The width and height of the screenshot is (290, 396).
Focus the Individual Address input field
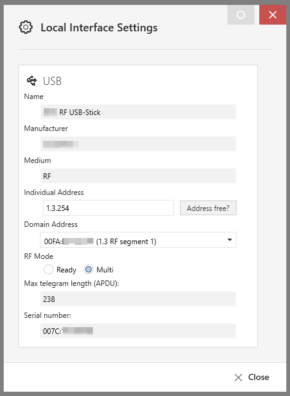[x=108, y=208]
